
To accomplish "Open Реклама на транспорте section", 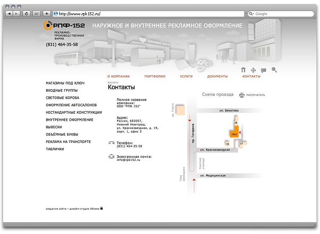I will pyautogui.click(x=68, y=142).
